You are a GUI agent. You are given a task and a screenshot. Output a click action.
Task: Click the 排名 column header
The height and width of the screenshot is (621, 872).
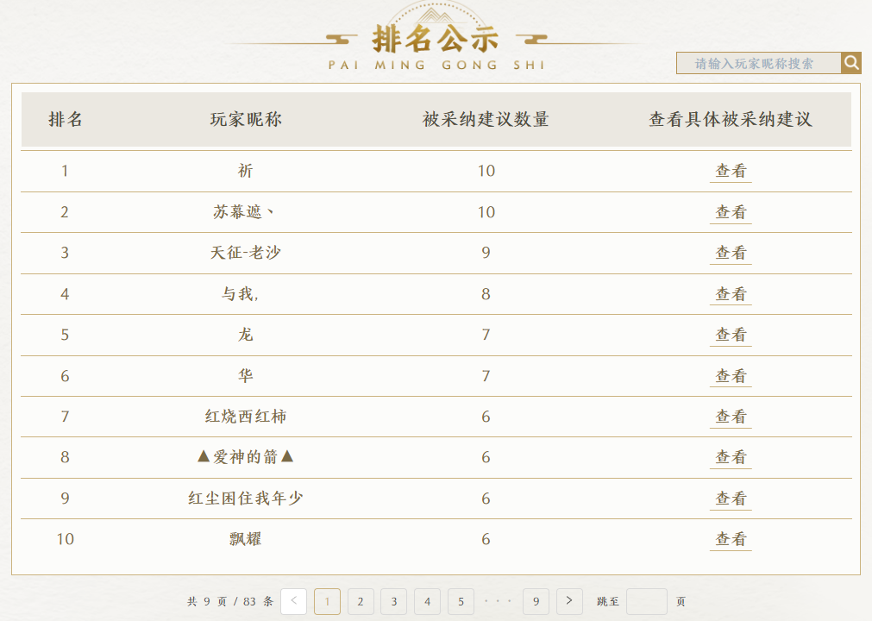tap(65, 119)
